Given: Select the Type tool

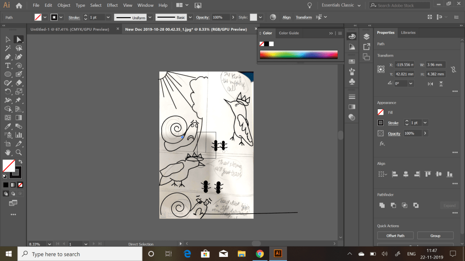Looking at the screenshot, I should point(8,65).
